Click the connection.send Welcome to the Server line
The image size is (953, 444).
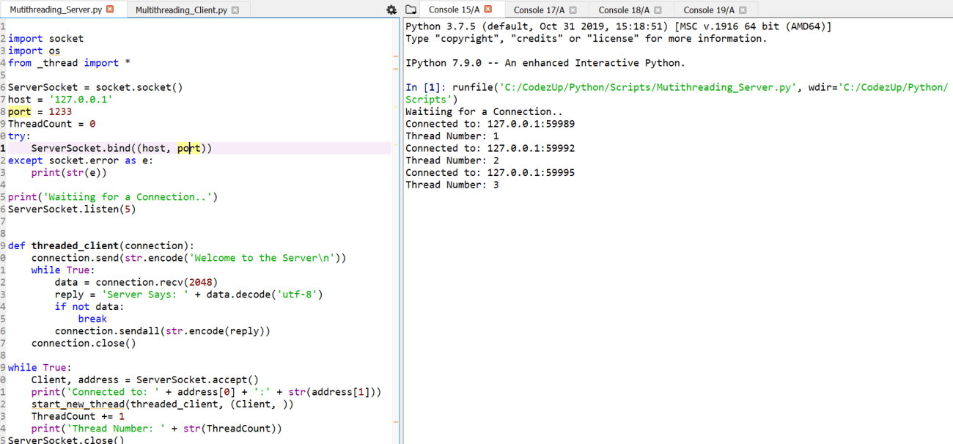[188, 258]
